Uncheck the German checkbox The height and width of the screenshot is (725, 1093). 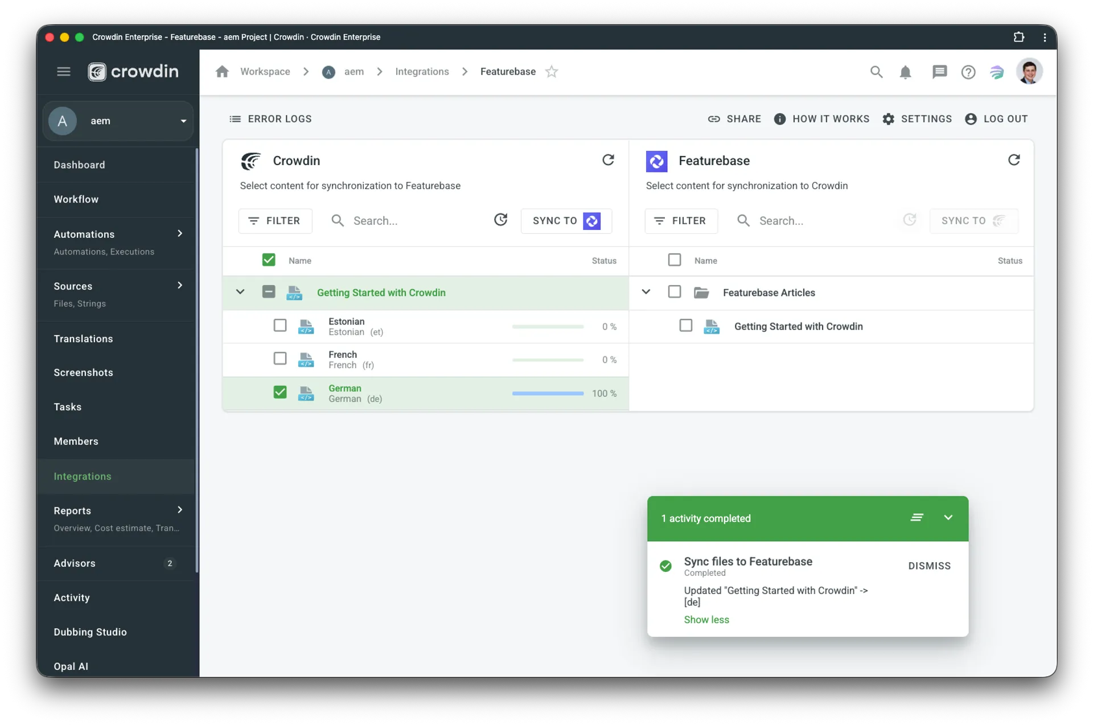pos(280,392)
